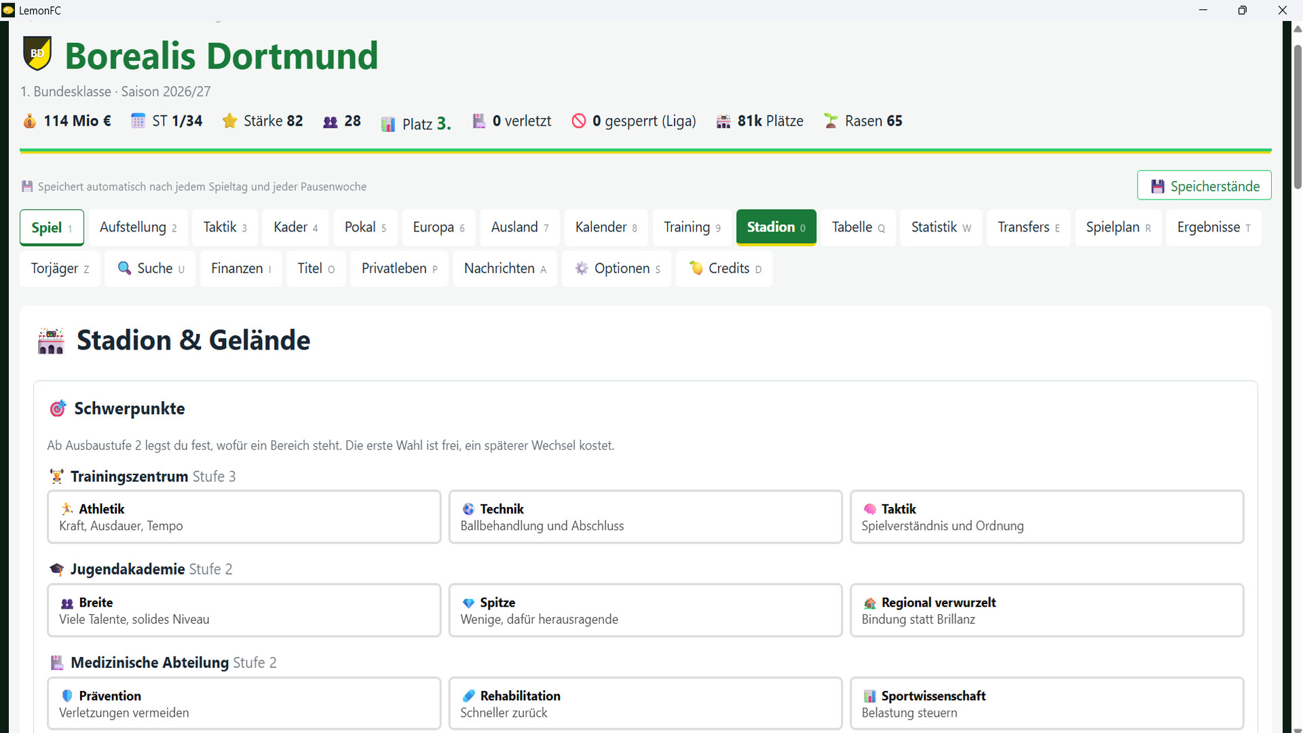Click the 'ST 1/34' matchday value
The height and width of the screenshot is (733, 1303).
click(177, 121)
